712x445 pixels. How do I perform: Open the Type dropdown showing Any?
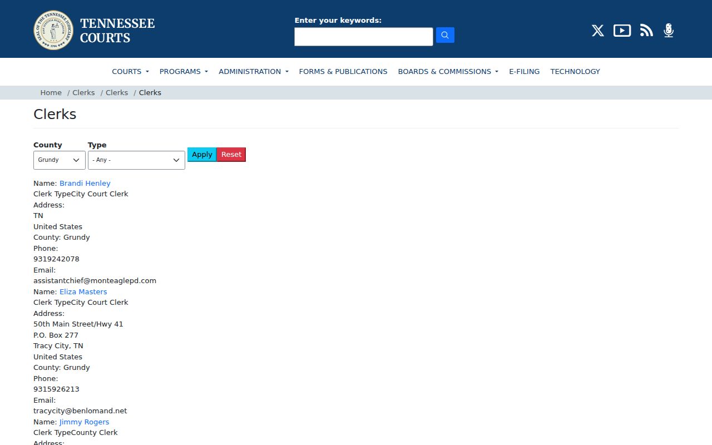(x=136, y=160)
